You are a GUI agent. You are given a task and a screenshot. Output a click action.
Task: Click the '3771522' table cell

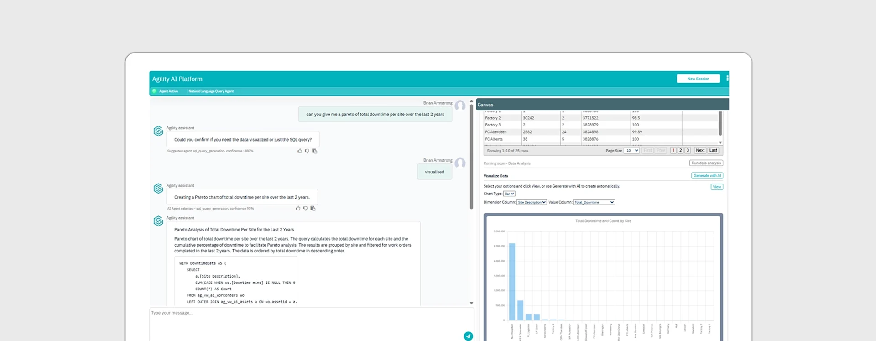coord(606,118)
